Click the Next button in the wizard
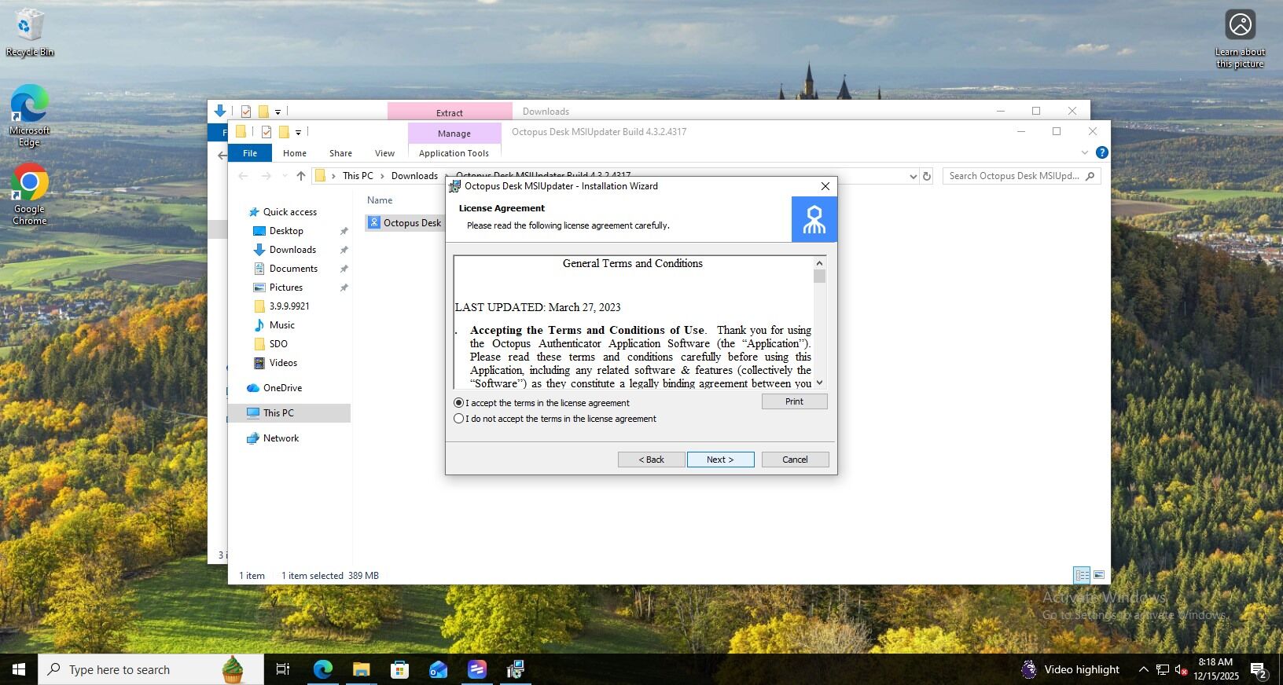The height and width of the screenshot is (685, 1283). pos(720,460)
